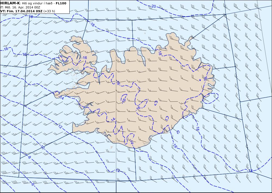Select the 'Hiti og vindur í hæð' caption
Image resolution: width=272 pixels, height=193 pixels.
point(37,3)
